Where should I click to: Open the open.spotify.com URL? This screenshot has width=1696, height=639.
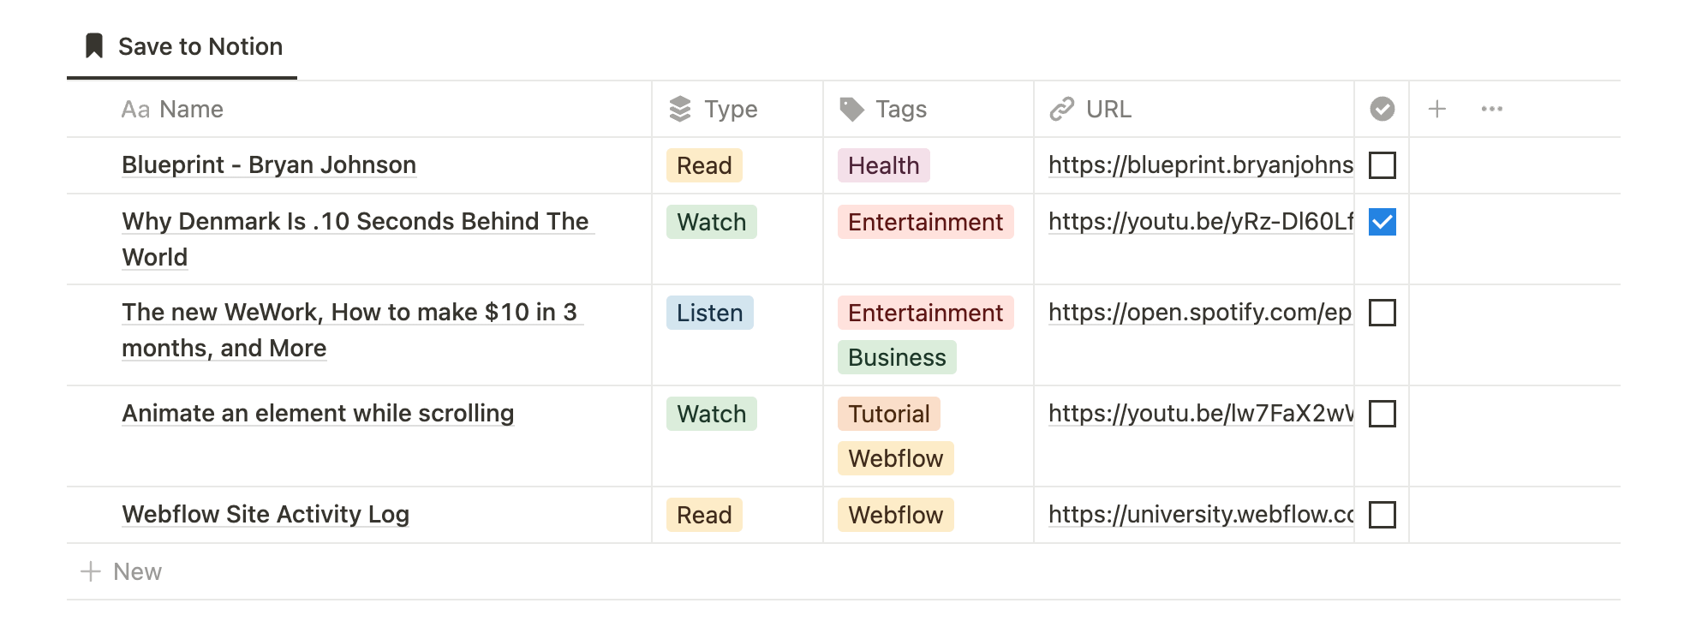click(1201, 312)
